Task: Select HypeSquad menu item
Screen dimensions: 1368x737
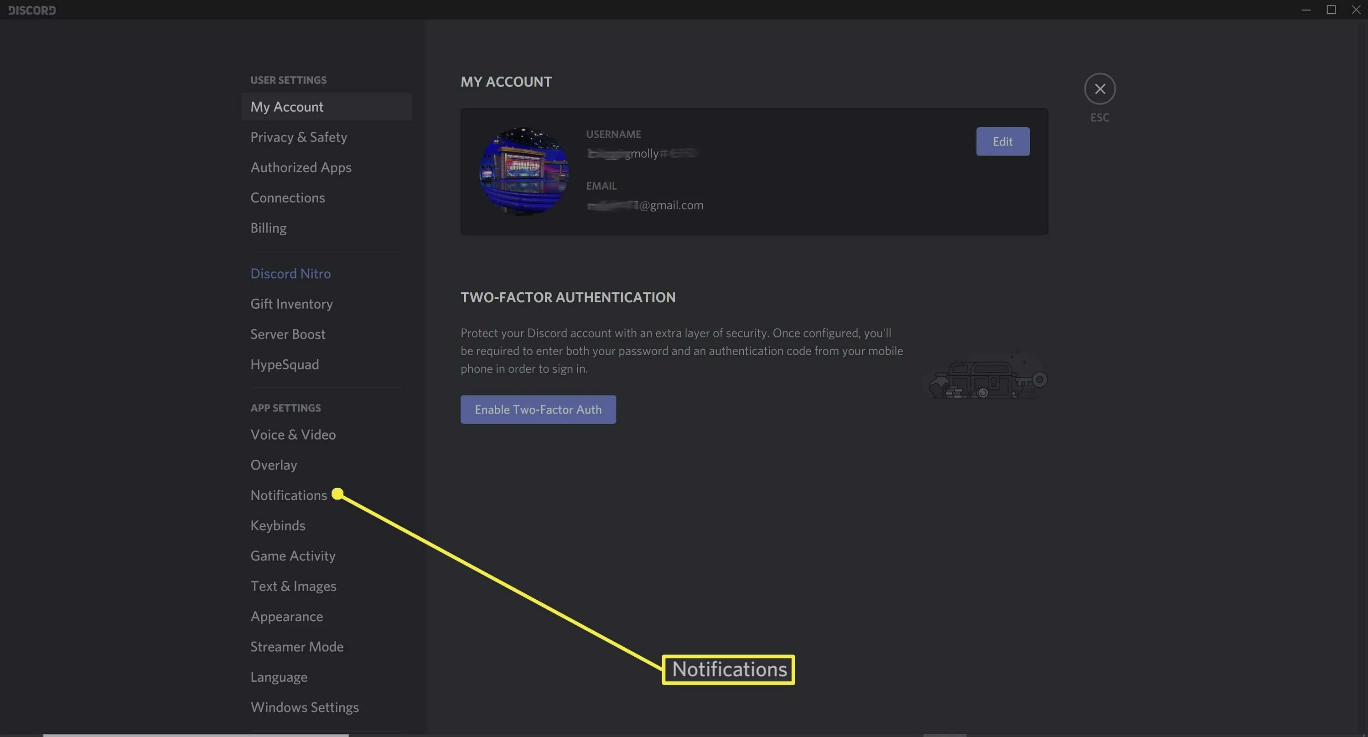Action: click(284, 365)
